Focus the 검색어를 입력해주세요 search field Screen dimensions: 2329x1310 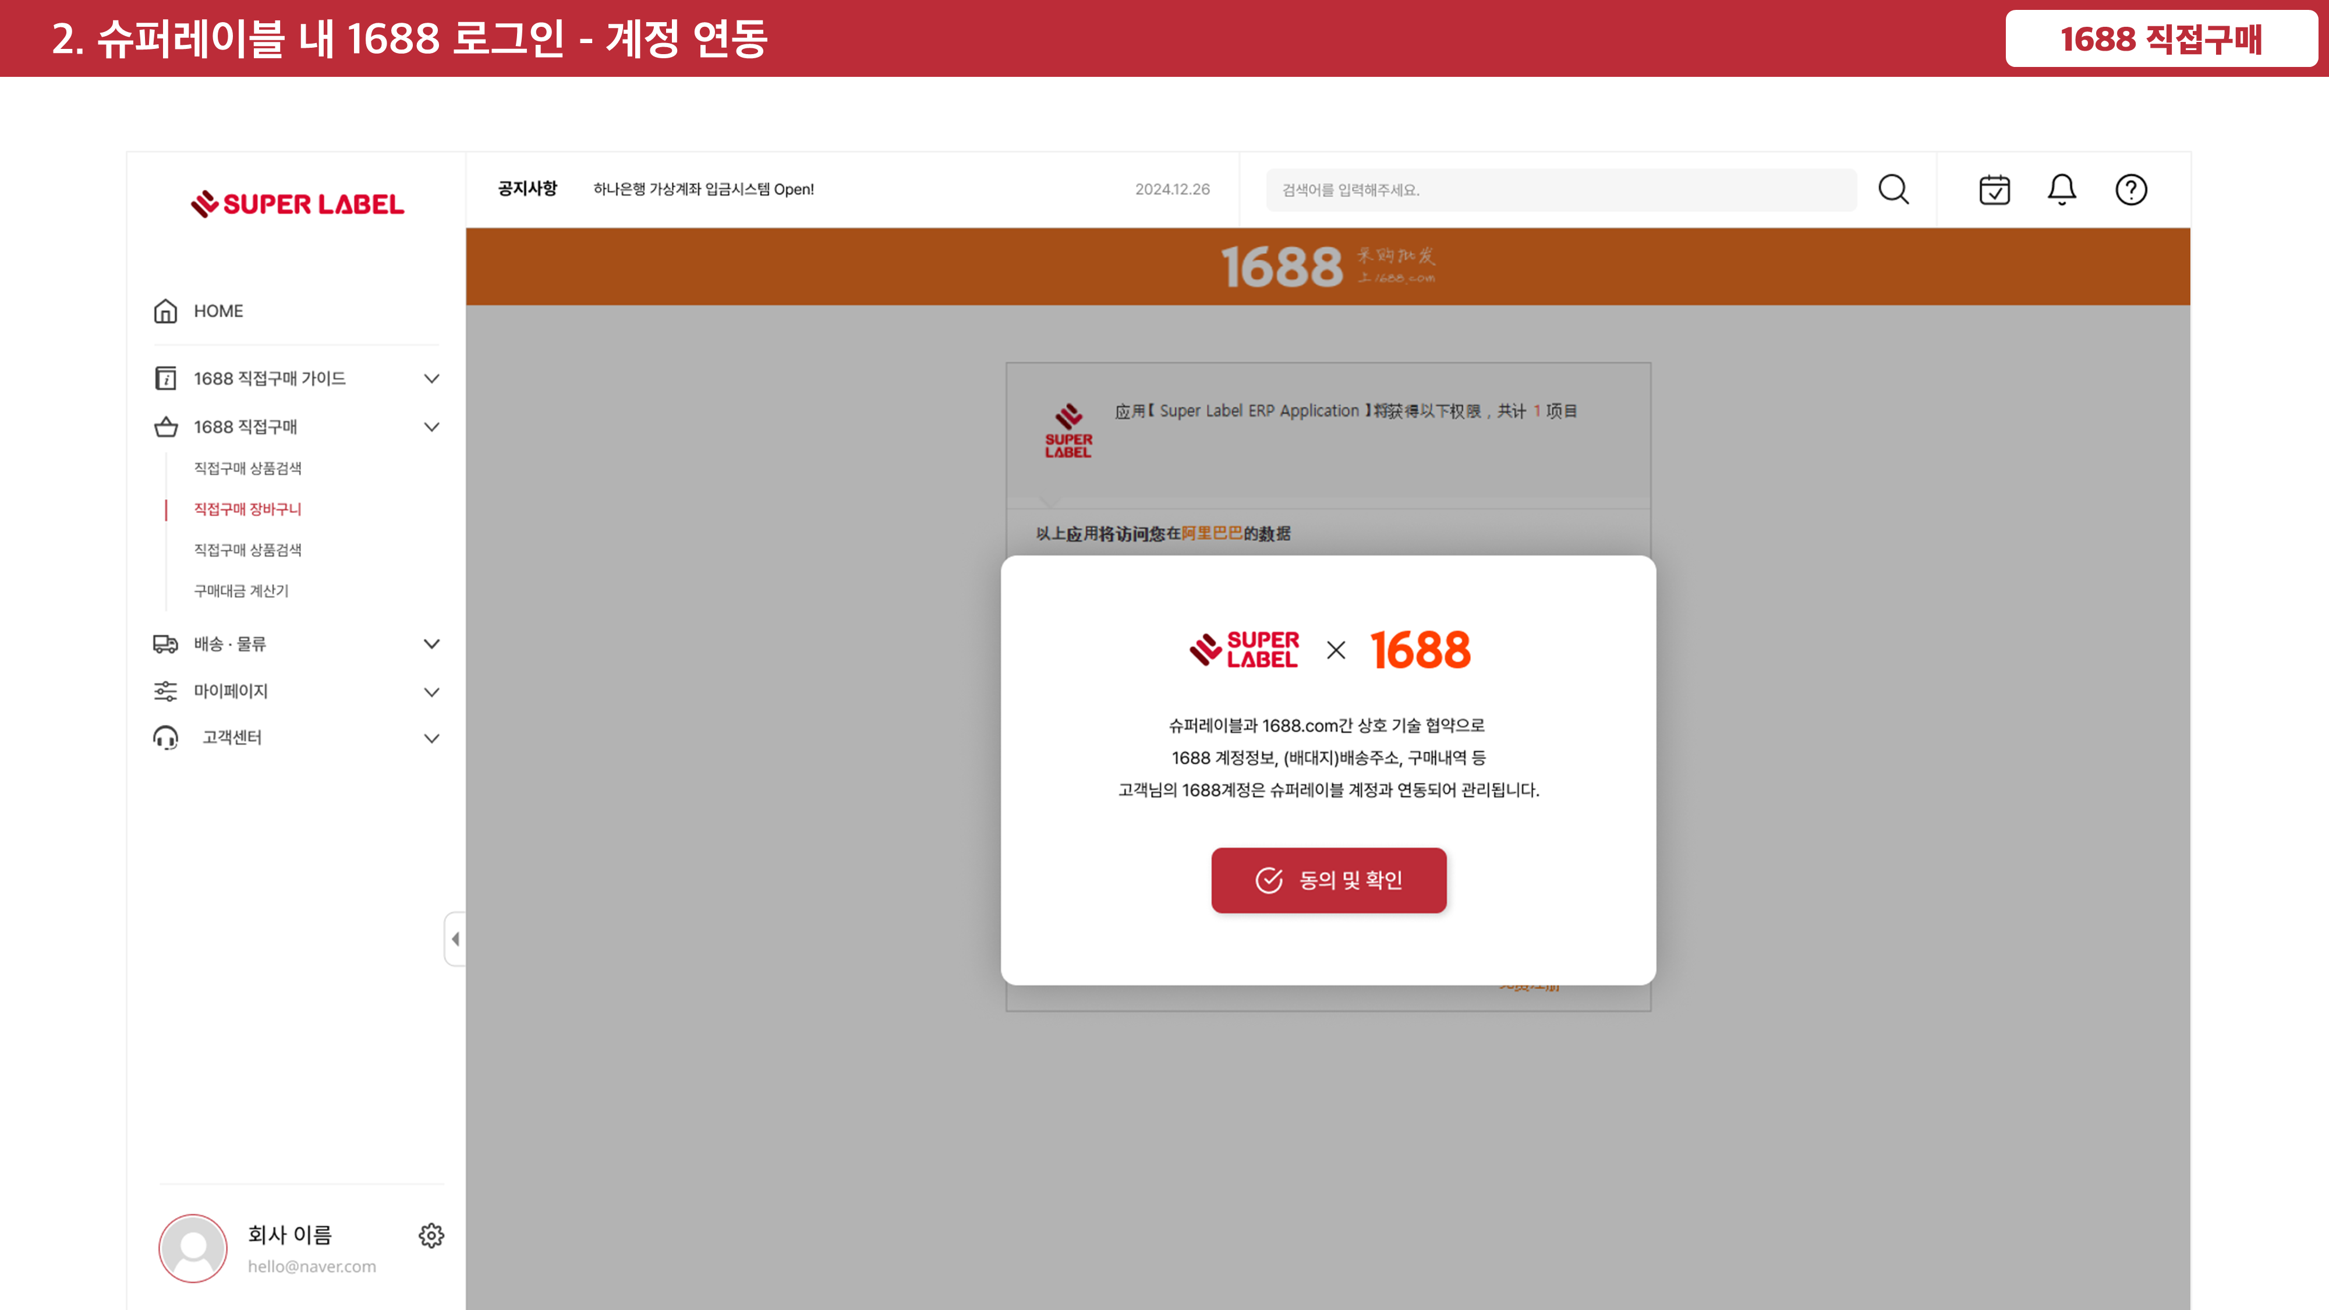coord(1562,190)
